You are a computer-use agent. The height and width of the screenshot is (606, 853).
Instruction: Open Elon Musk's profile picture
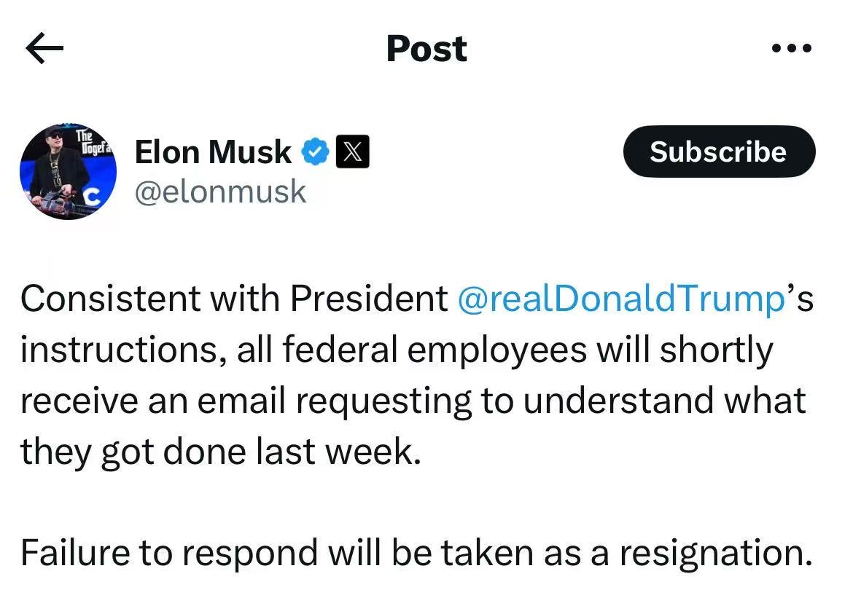point(68,172)
